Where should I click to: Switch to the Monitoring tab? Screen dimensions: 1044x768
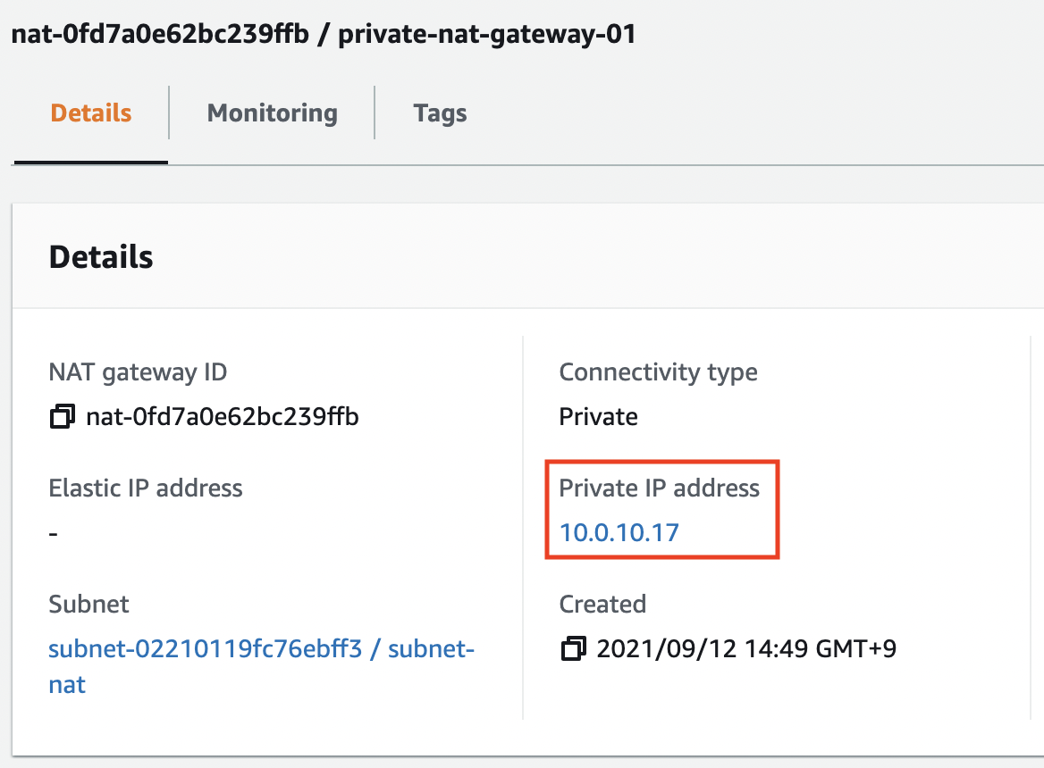click(272, 113)
